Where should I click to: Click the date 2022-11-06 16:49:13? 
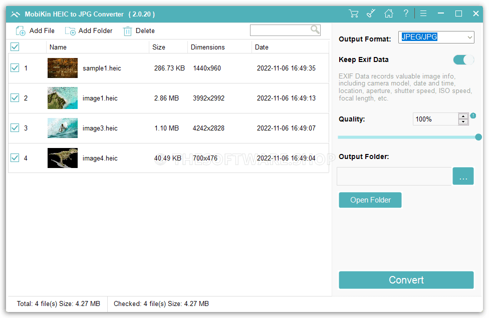tap(286, 98)
